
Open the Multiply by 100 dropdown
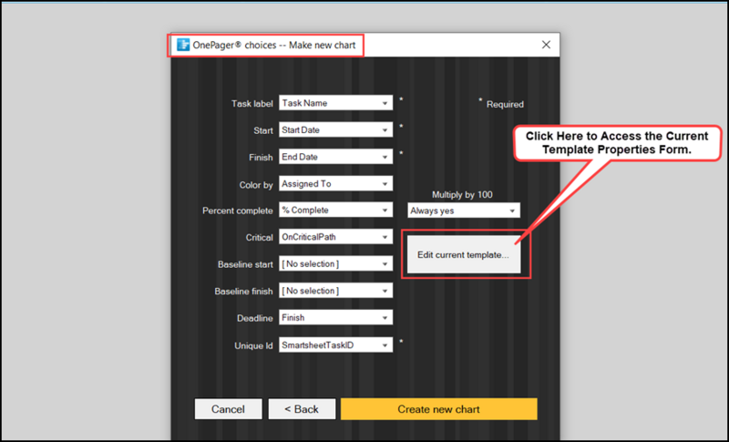click(464, 211)
